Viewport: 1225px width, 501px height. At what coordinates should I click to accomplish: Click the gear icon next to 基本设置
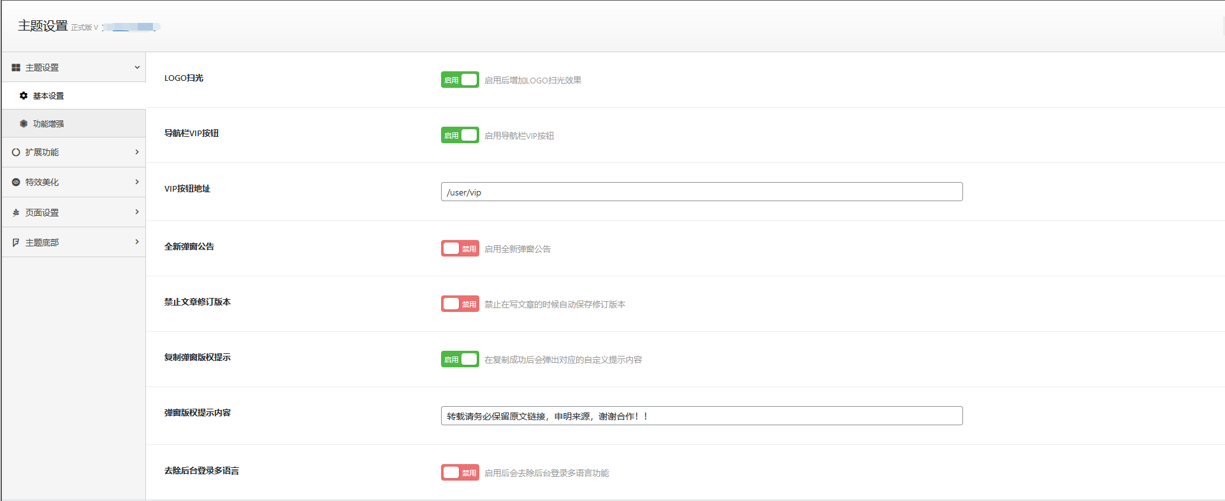24,95
